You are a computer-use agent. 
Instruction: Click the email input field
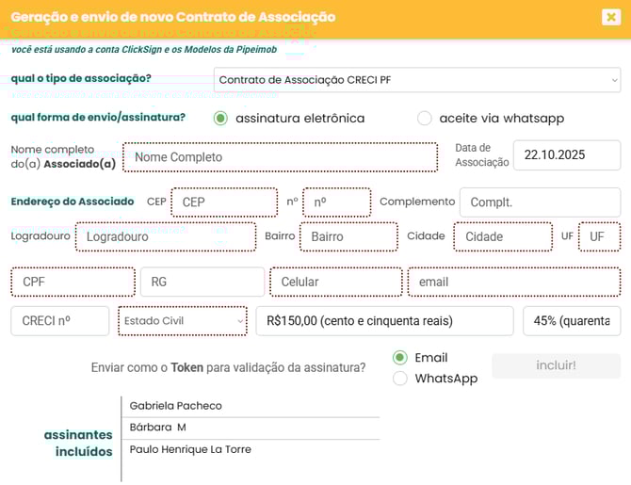point(513,282)
